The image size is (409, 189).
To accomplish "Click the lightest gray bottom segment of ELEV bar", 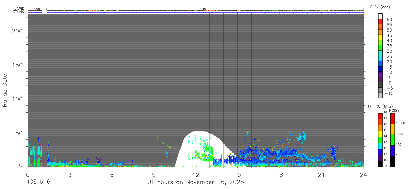I will point(380,95).
